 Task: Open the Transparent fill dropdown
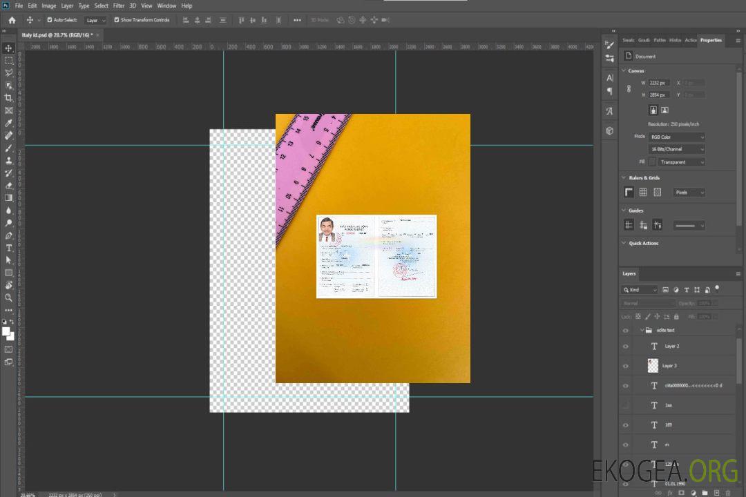(x=681, y=162)
